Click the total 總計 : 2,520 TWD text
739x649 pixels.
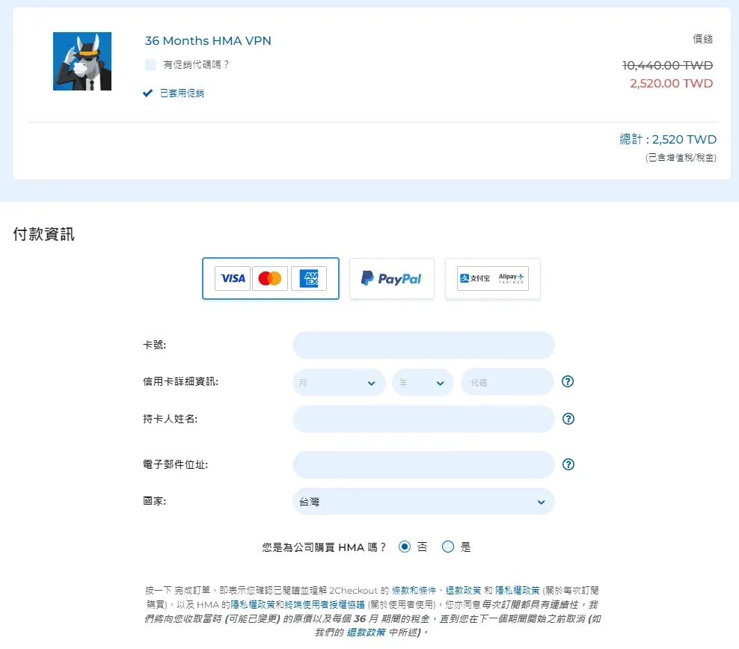point(668,139)
